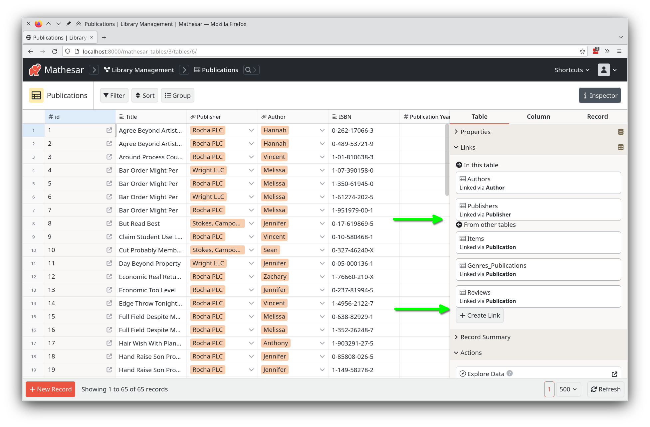Click the page number input field
650x427 pixels.
pyautogui.click(x=549, y=389)
